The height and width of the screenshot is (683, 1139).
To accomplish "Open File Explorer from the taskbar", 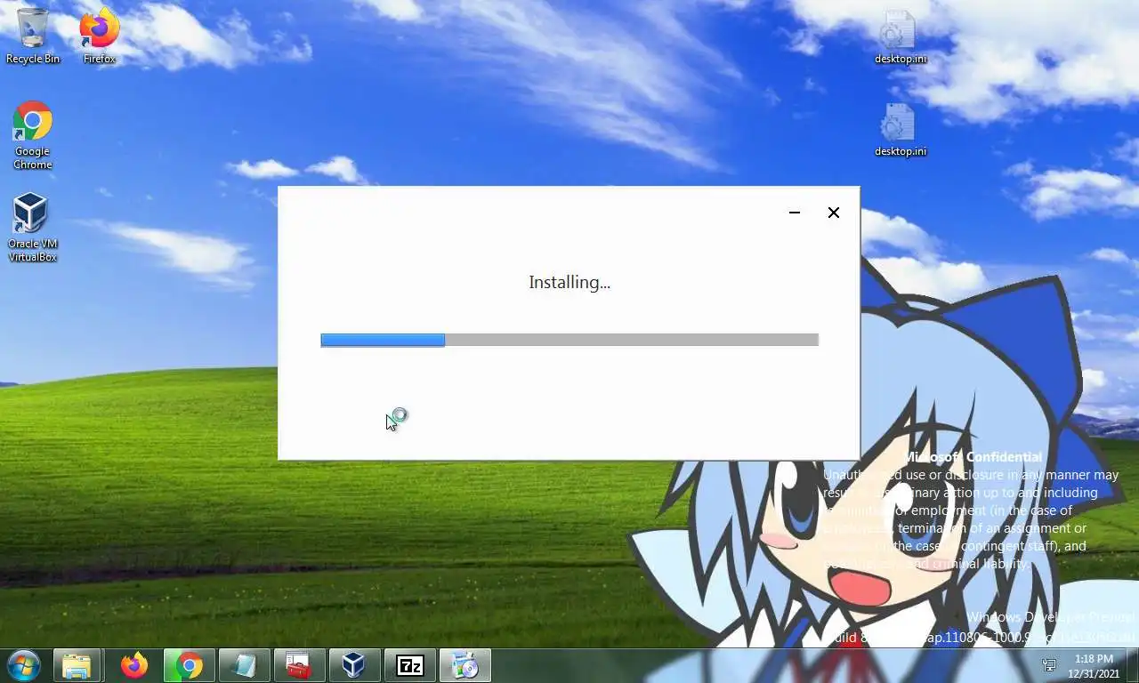I will pos(77,665).
